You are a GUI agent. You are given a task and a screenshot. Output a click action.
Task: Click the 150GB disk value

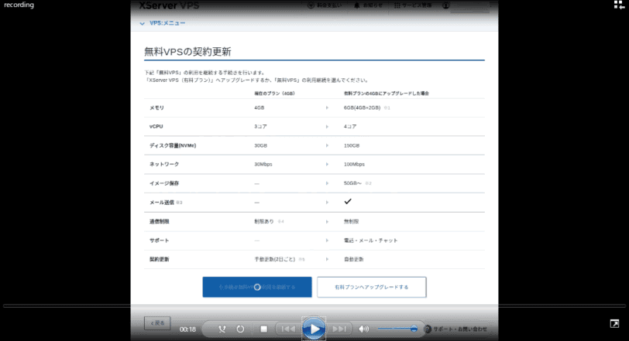pos(352,145)
